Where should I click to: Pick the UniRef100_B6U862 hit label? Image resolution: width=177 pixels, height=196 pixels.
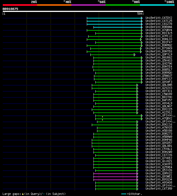pos(159,57)
